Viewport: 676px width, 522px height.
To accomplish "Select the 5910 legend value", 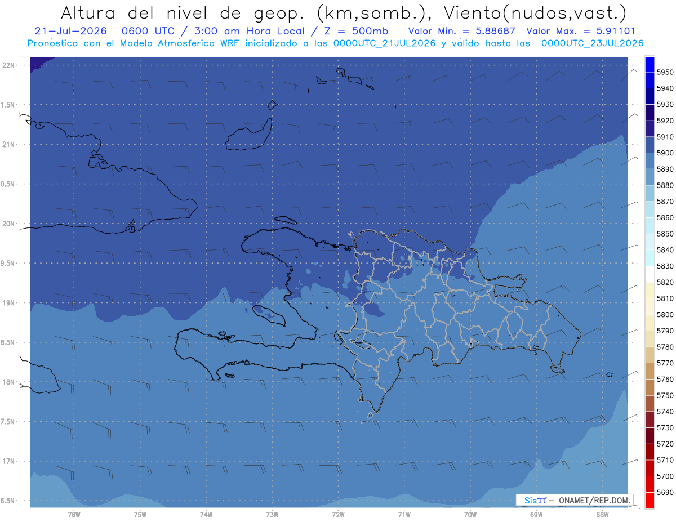I will tap(665, 137).
